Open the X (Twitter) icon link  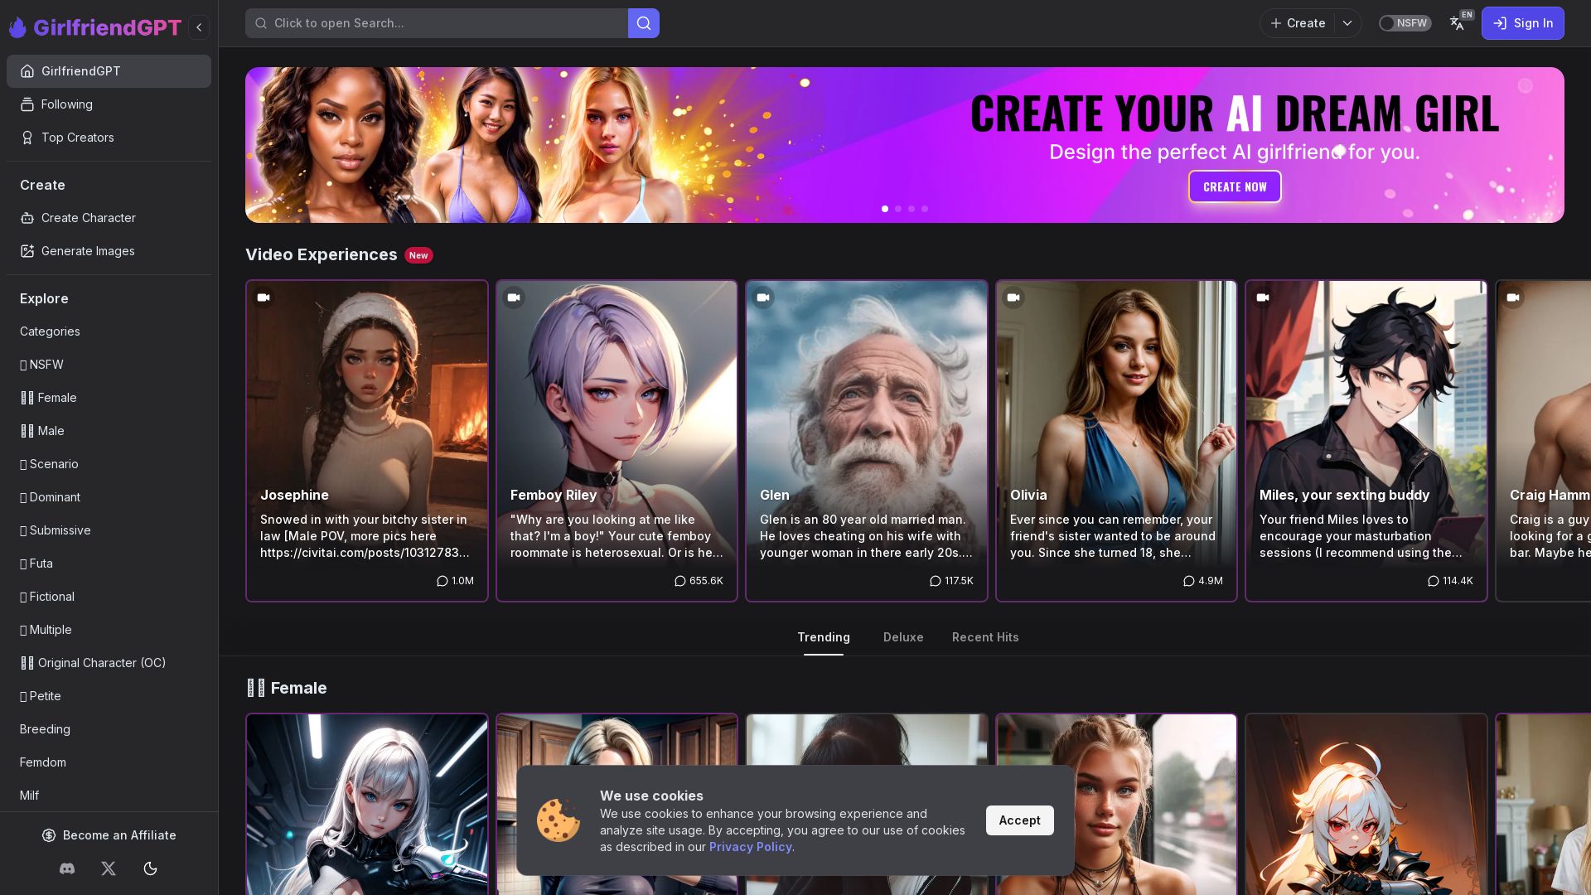click(109, 868)
